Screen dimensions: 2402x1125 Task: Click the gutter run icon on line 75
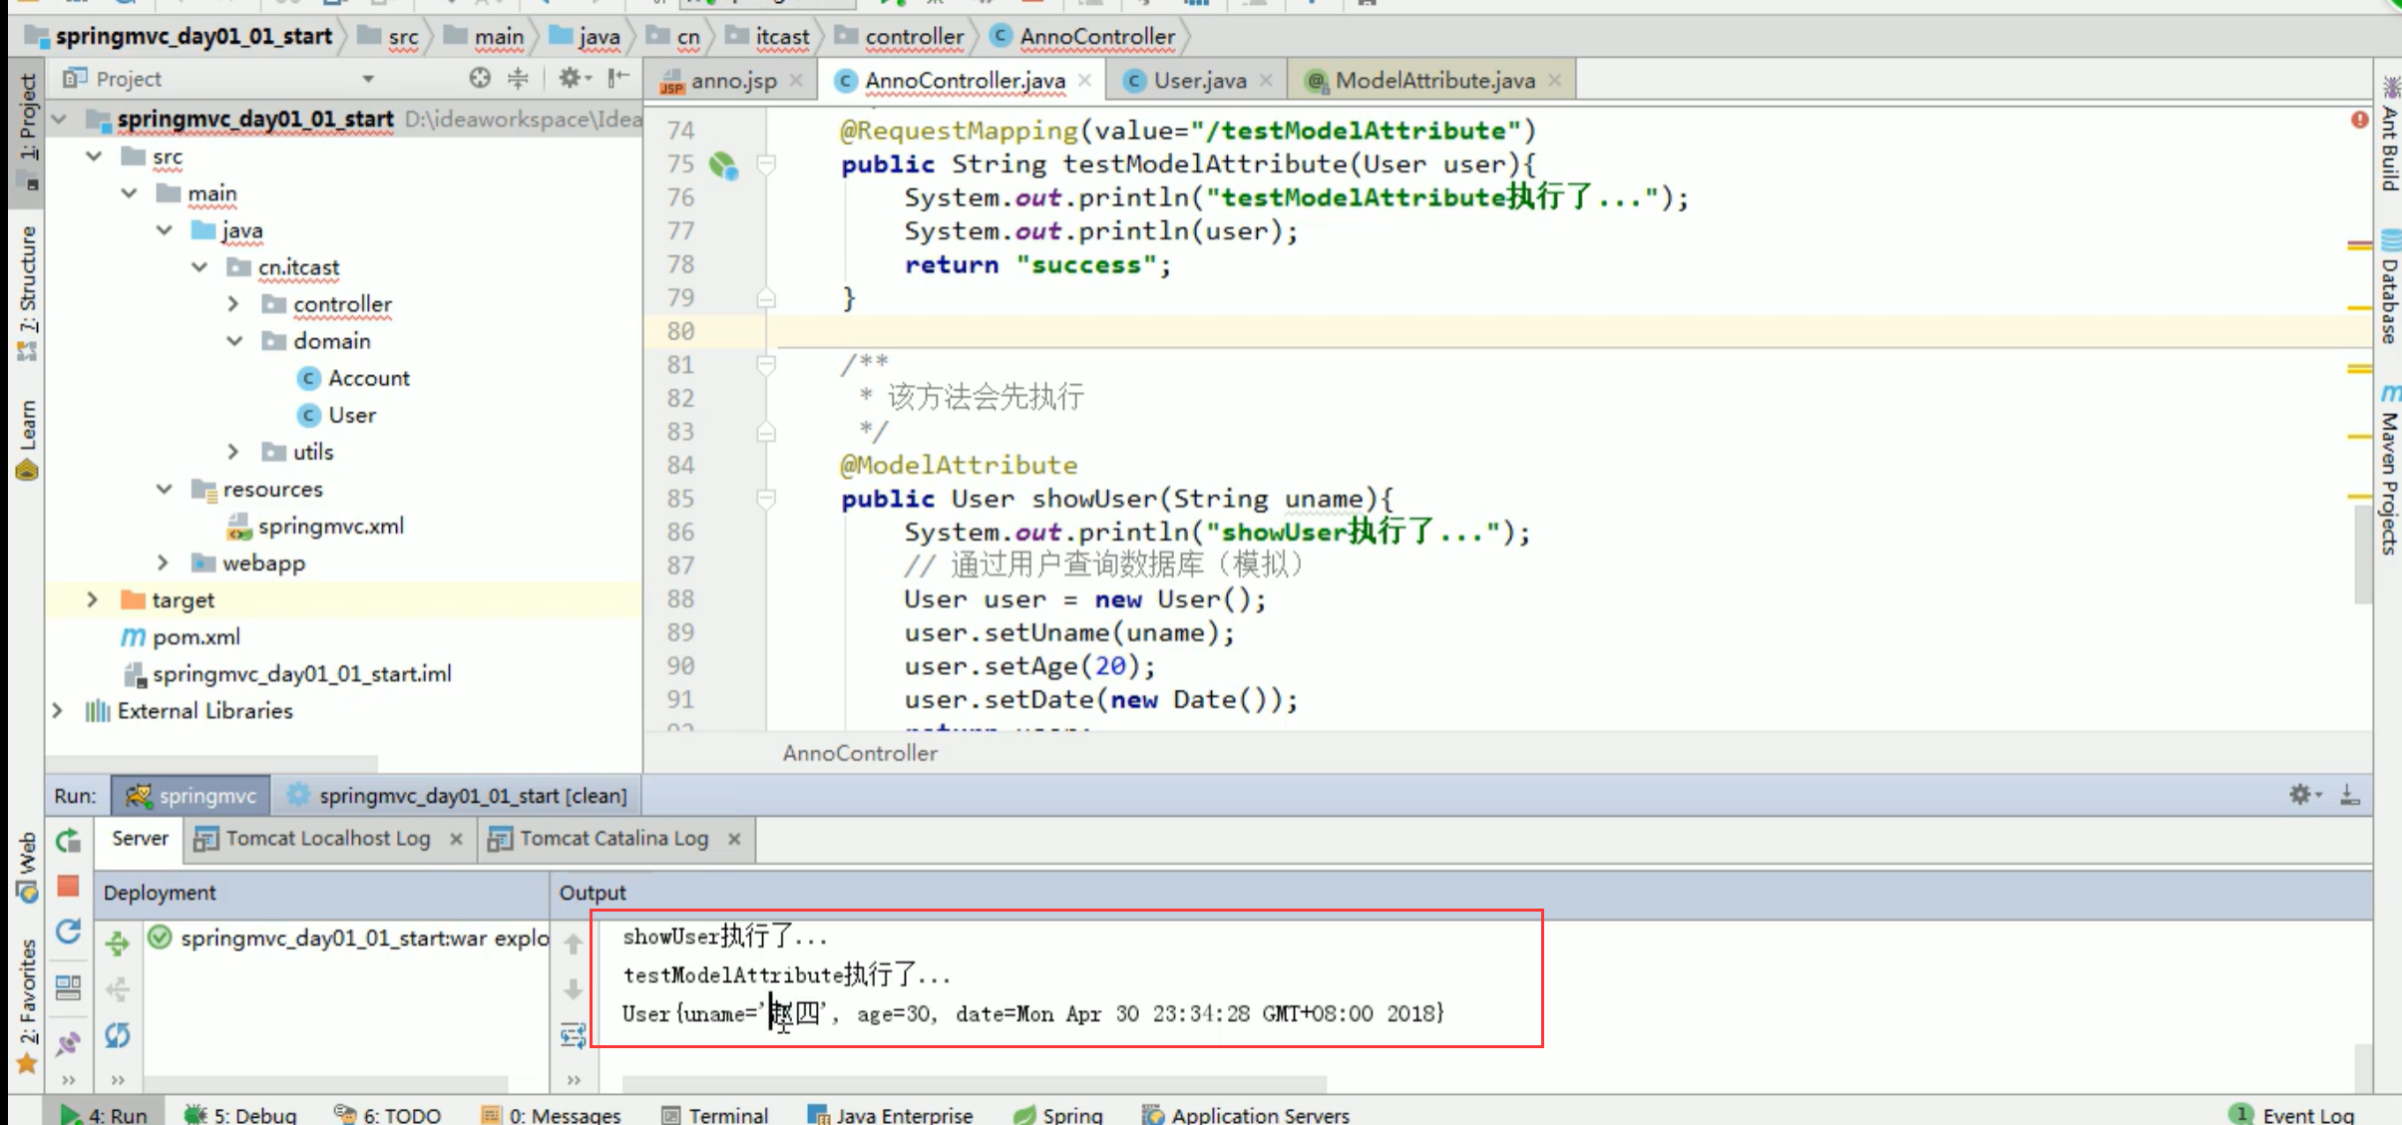pos(723,165)
